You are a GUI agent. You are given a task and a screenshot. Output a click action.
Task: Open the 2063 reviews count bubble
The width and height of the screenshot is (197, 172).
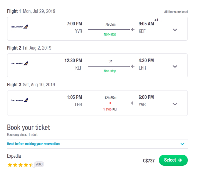[39, 164]
